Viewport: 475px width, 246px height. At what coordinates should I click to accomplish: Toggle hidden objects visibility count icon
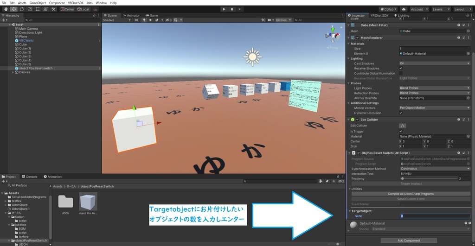click(x=168, y=20)
